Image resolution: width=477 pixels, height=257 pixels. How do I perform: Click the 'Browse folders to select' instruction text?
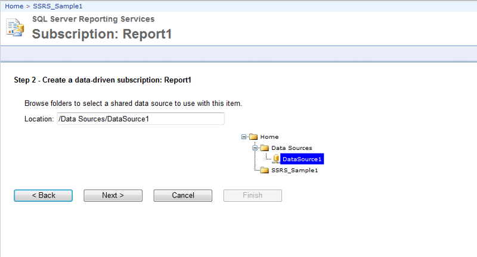pyautogui.click(x=133, y=104)
